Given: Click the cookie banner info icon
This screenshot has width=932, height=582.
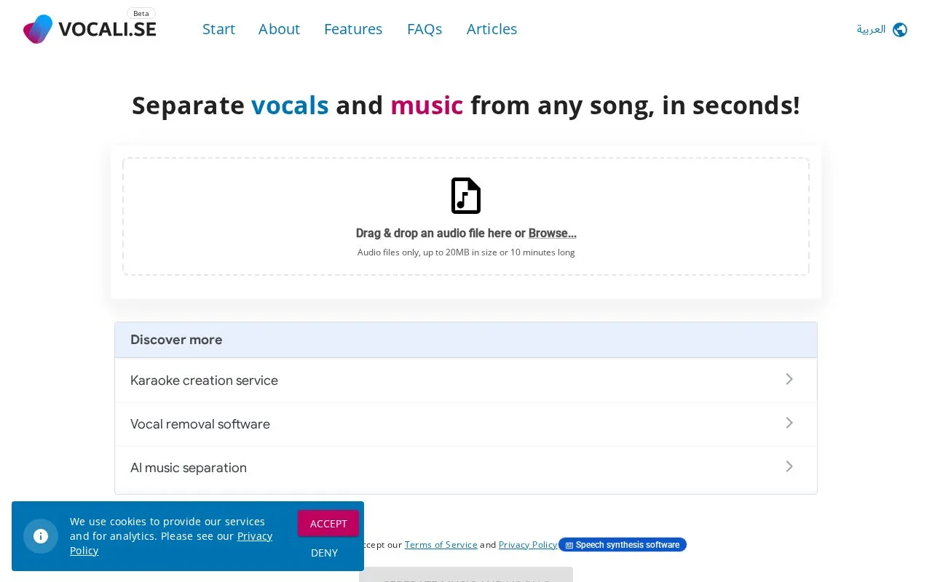Looking at the screenshot, I should (x=41, y=536).
